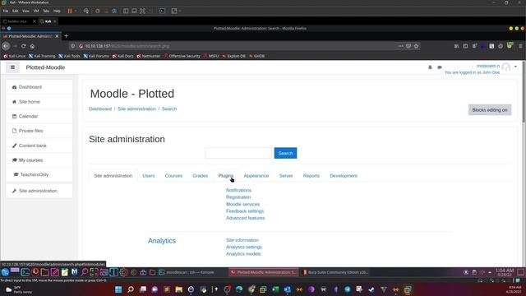The width and height of the screenshot is (526, 296).
Task: Open a new Firefox tab with plus icon
Action: click(x=66, y=36)
